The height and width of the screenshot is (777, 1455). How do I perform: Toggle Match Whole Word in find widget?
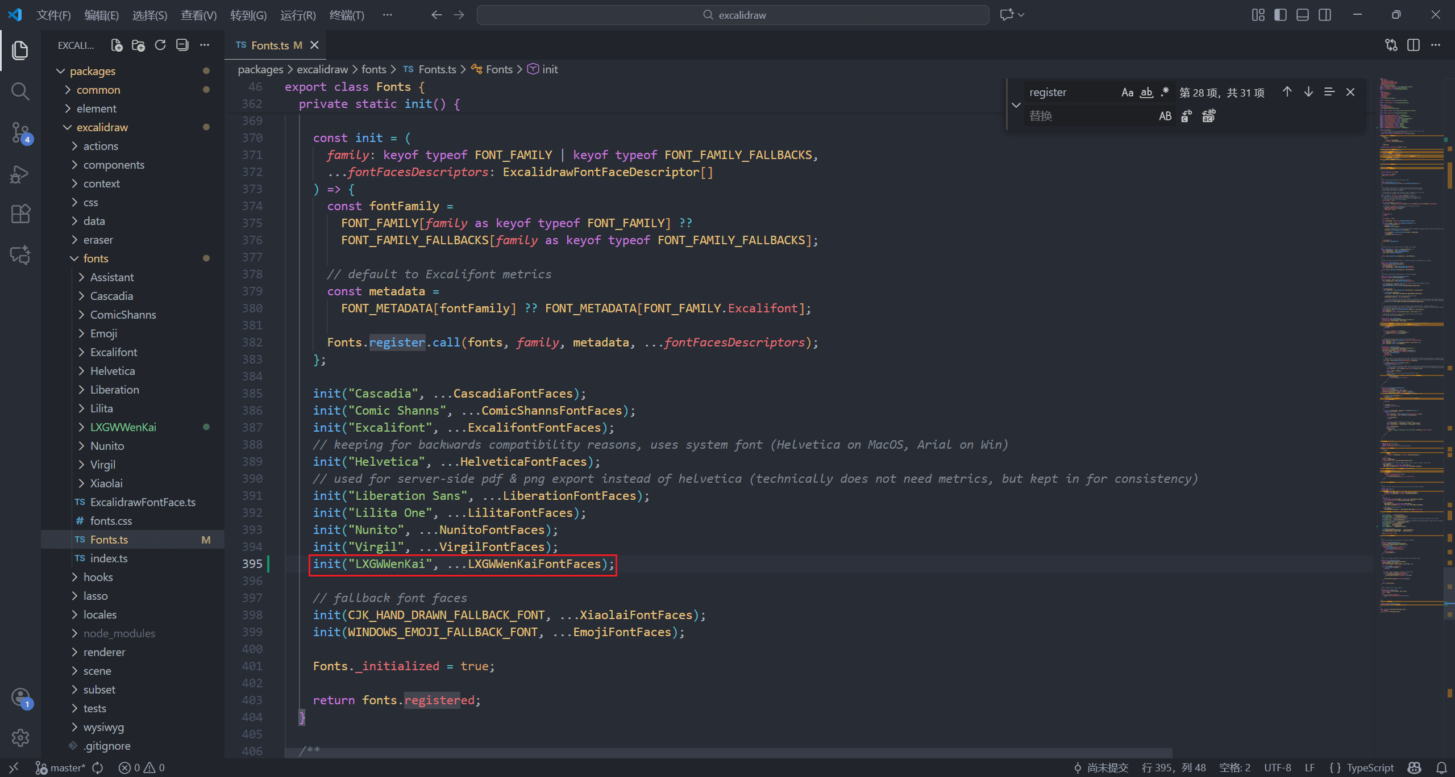(1146, 93)
